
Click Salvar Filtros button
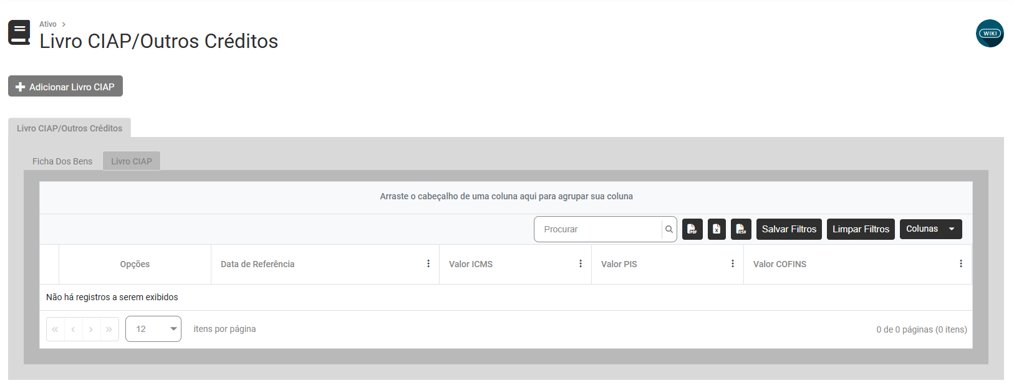[789, 229]
